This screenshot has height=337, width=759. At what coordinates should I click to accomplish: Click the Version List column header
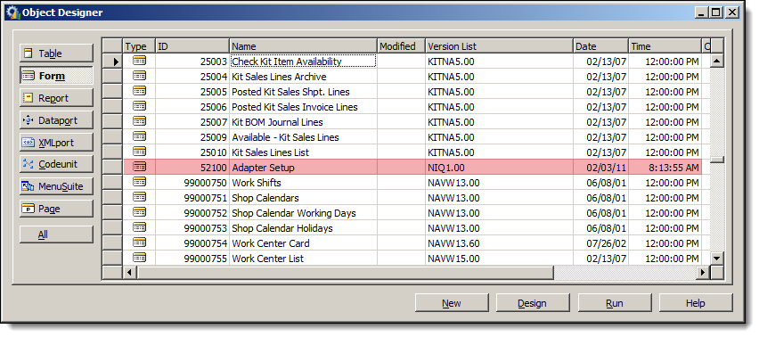point(500,46)
